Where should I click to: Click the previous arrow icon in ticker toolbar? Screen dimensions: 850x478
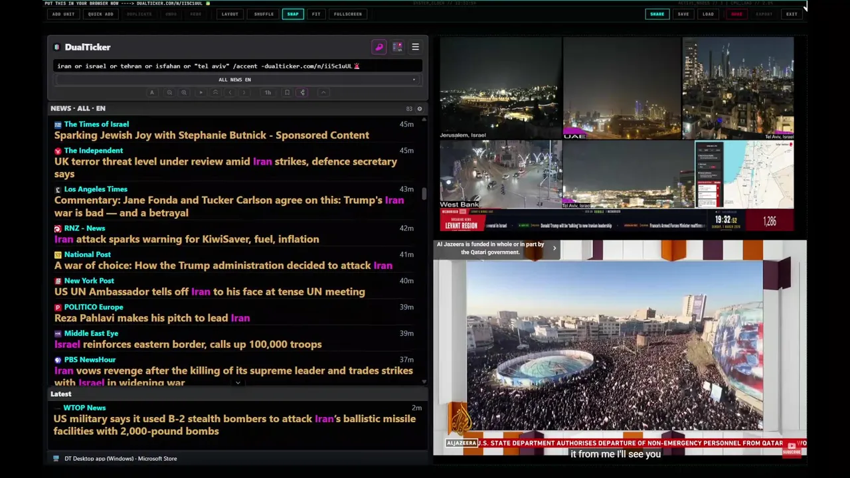230,93
